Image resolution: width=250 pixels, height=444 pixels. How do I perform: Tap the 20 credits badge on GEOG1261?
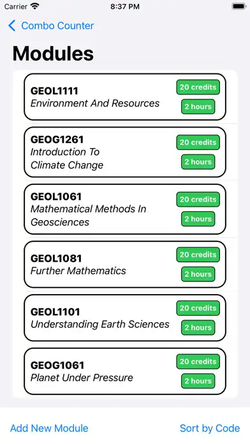point(198,142)
